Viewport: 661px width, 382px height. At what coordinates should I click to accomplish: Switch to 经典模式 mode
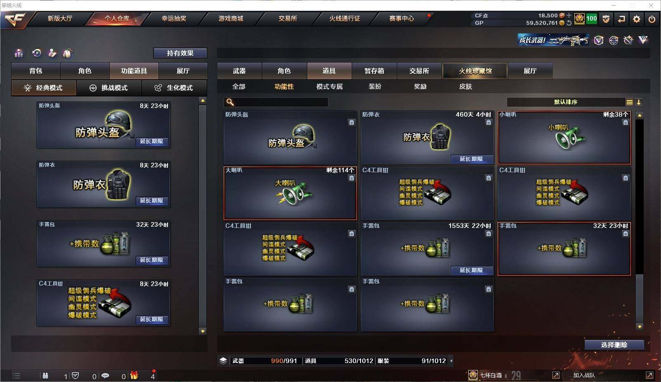click(44, 88)
